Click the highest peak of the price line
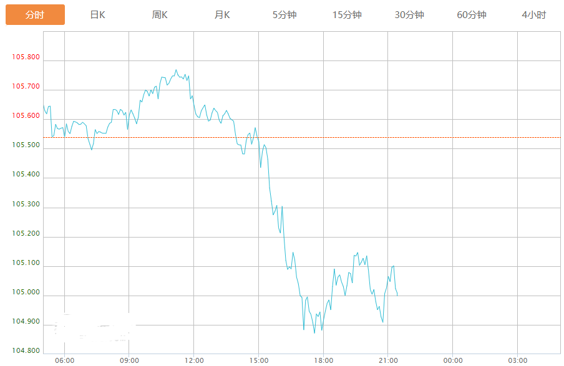The height and width of the screenshot is (366, 564). (176, 70)
